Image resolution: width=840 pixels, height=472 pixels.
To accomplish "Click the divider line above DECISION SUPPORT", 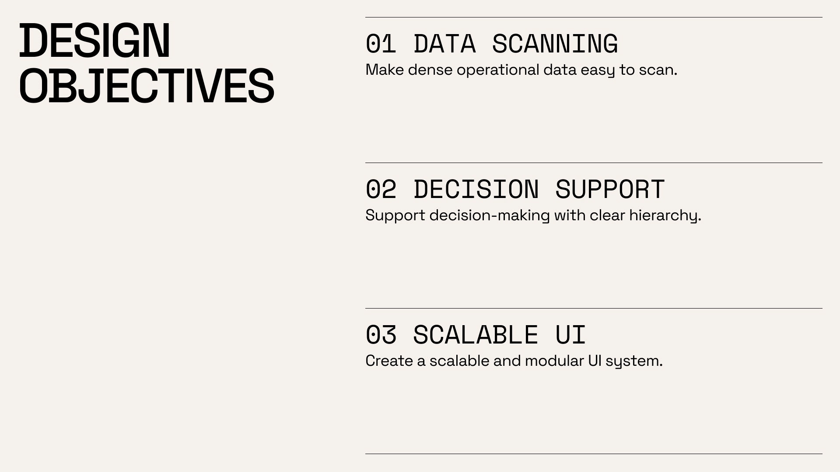I will point(594,163).
